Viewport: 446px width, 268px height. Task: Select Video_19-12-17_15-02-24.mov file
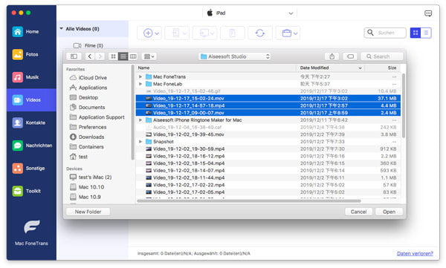268,98
